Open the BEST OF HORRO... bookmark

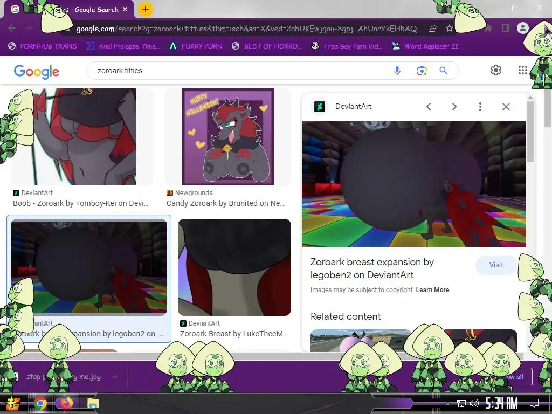click(x=267, y=46)
